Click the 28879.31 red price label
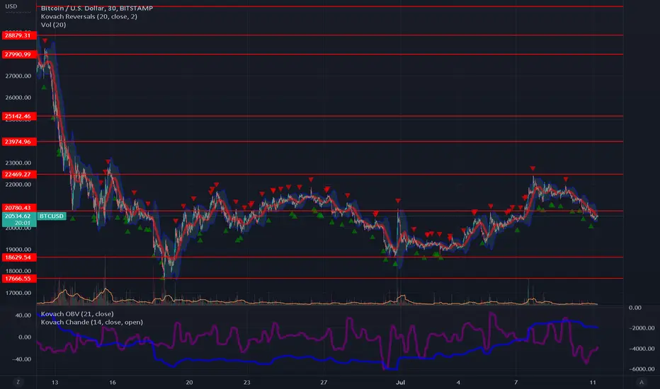The height and width of the screenshot is (389, 660). click(x=19, y=35)
